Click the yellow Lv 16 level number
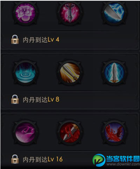Image resolution: width=140 pixels, height=169 pixels. [55, 159]
